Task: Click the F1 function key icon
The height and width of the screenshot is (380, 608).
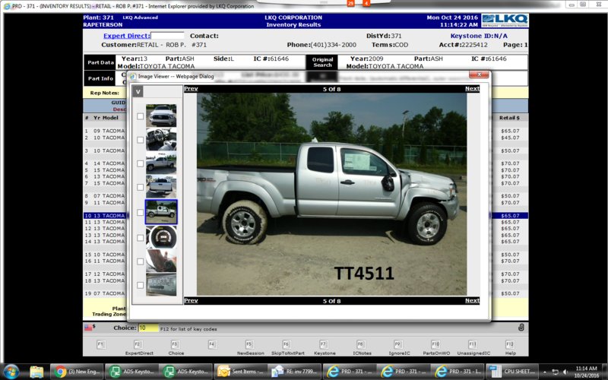Action: click(x=101, y=344)
